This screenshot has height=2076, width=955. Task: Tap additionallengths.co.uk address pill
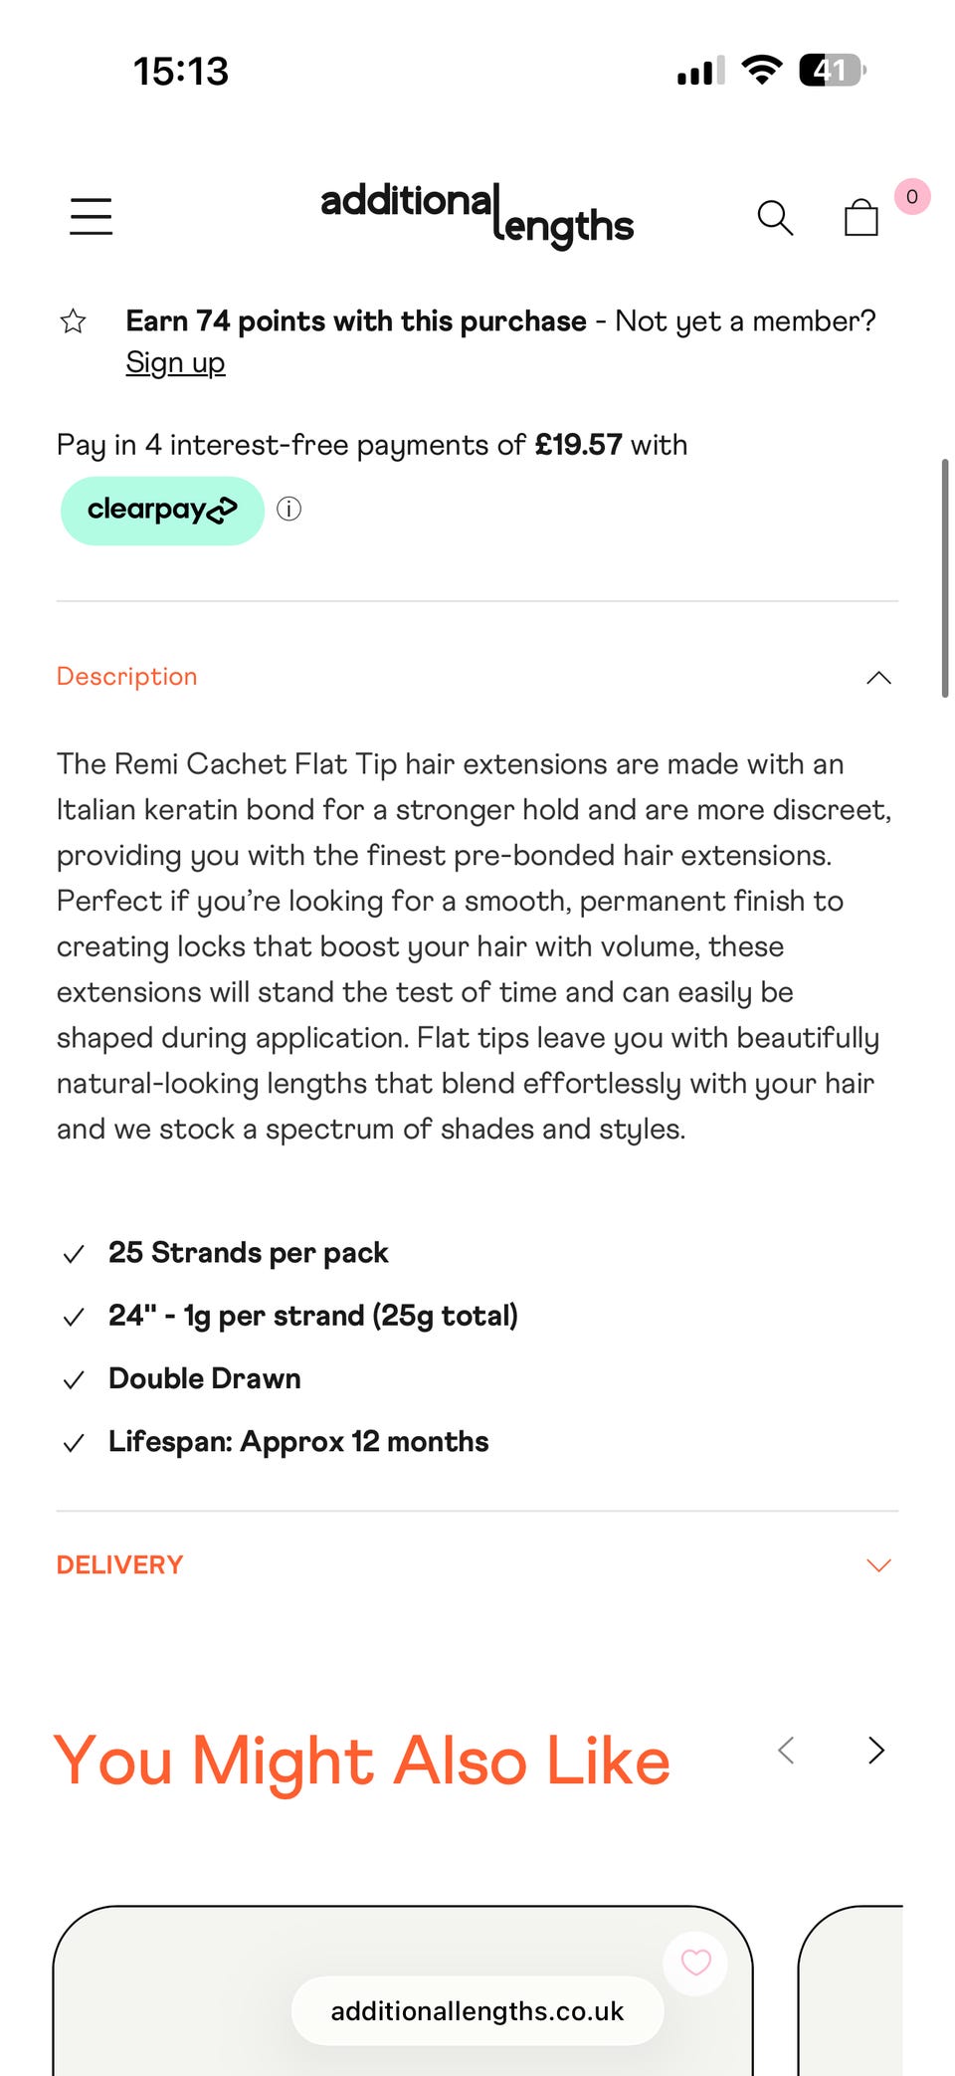coord(477,2011)
